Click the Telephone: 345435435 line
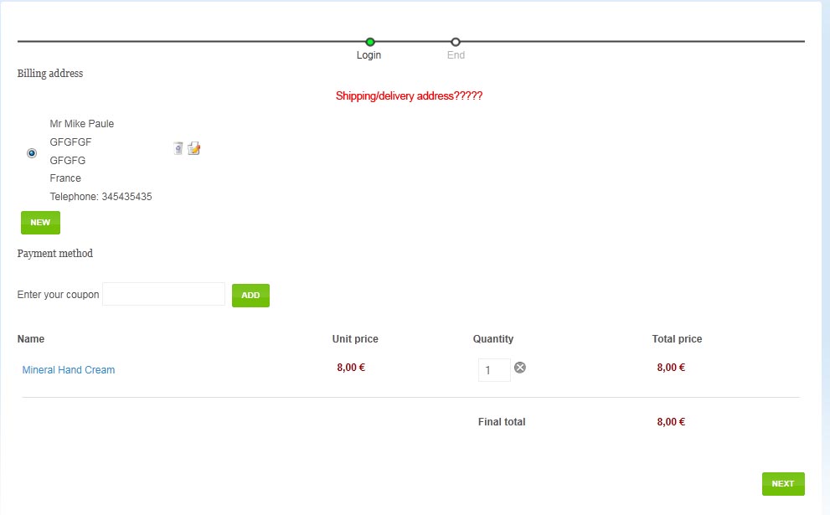 coord(101,196)
